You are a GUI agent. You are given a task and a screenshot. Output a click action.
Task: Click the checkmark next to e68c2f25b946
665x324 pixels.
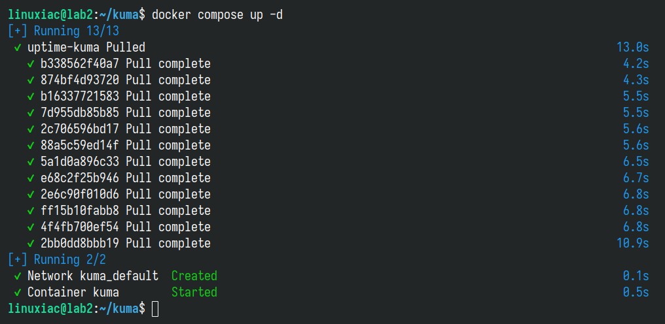[31, 178]
